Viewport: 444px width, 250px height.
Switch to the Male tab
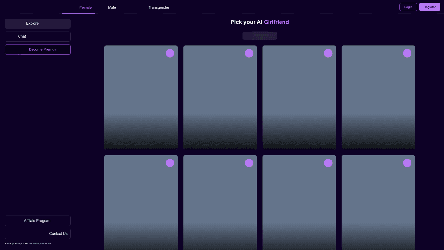pos(112,7)
